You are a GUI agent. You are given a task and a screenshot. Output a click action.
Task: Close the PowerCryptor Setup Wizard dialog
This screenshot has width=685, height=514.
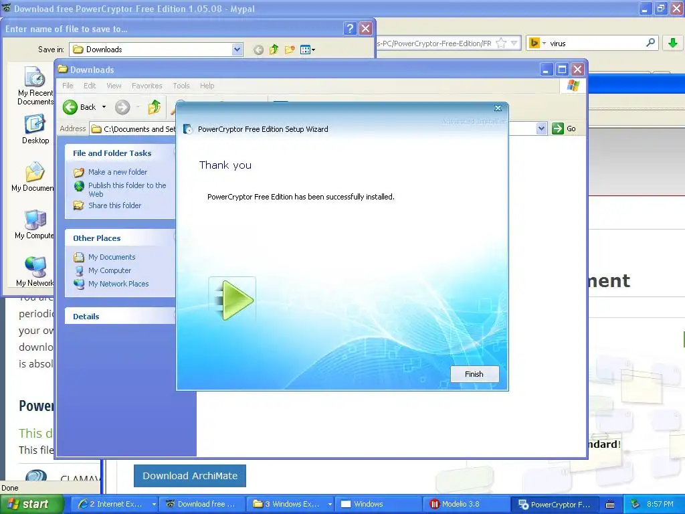tap(498, 108)
